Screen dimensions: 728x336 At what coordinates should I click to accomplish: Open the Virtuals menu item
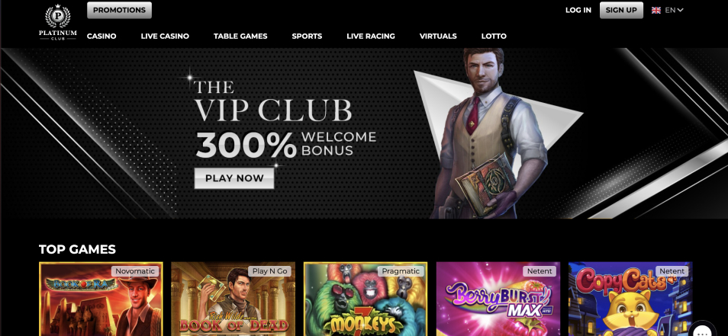(438, 36)
